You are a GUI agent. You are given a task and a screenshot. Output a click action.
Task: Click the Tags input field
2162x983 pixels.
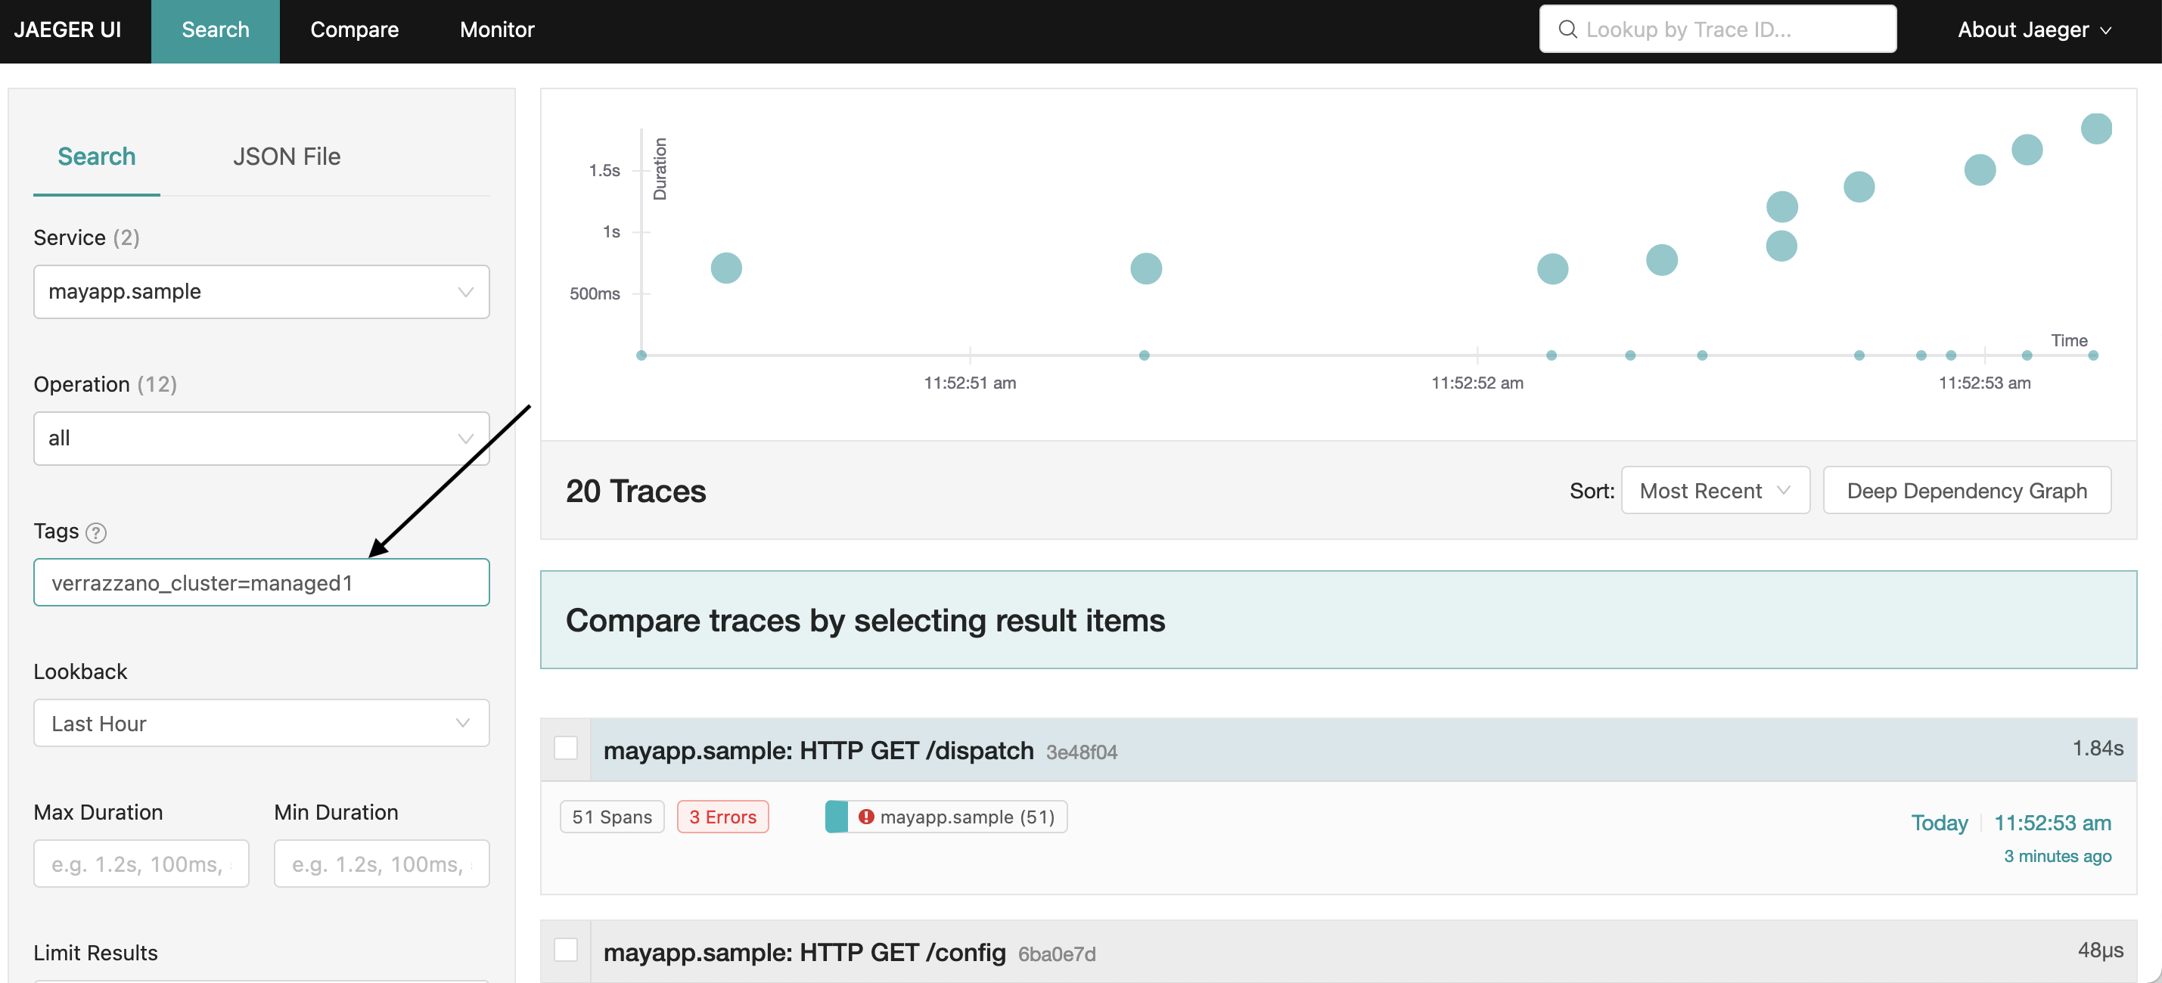click(x=260, y=581)
